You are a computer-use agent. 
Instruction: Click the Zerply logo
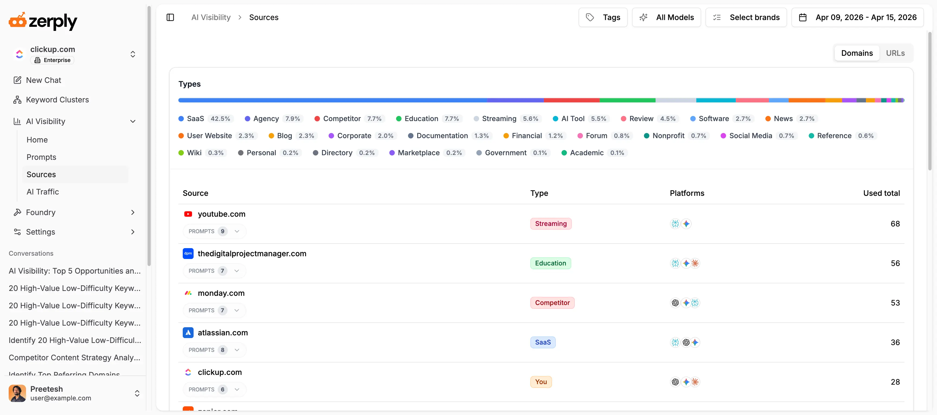tap(43, 21)
